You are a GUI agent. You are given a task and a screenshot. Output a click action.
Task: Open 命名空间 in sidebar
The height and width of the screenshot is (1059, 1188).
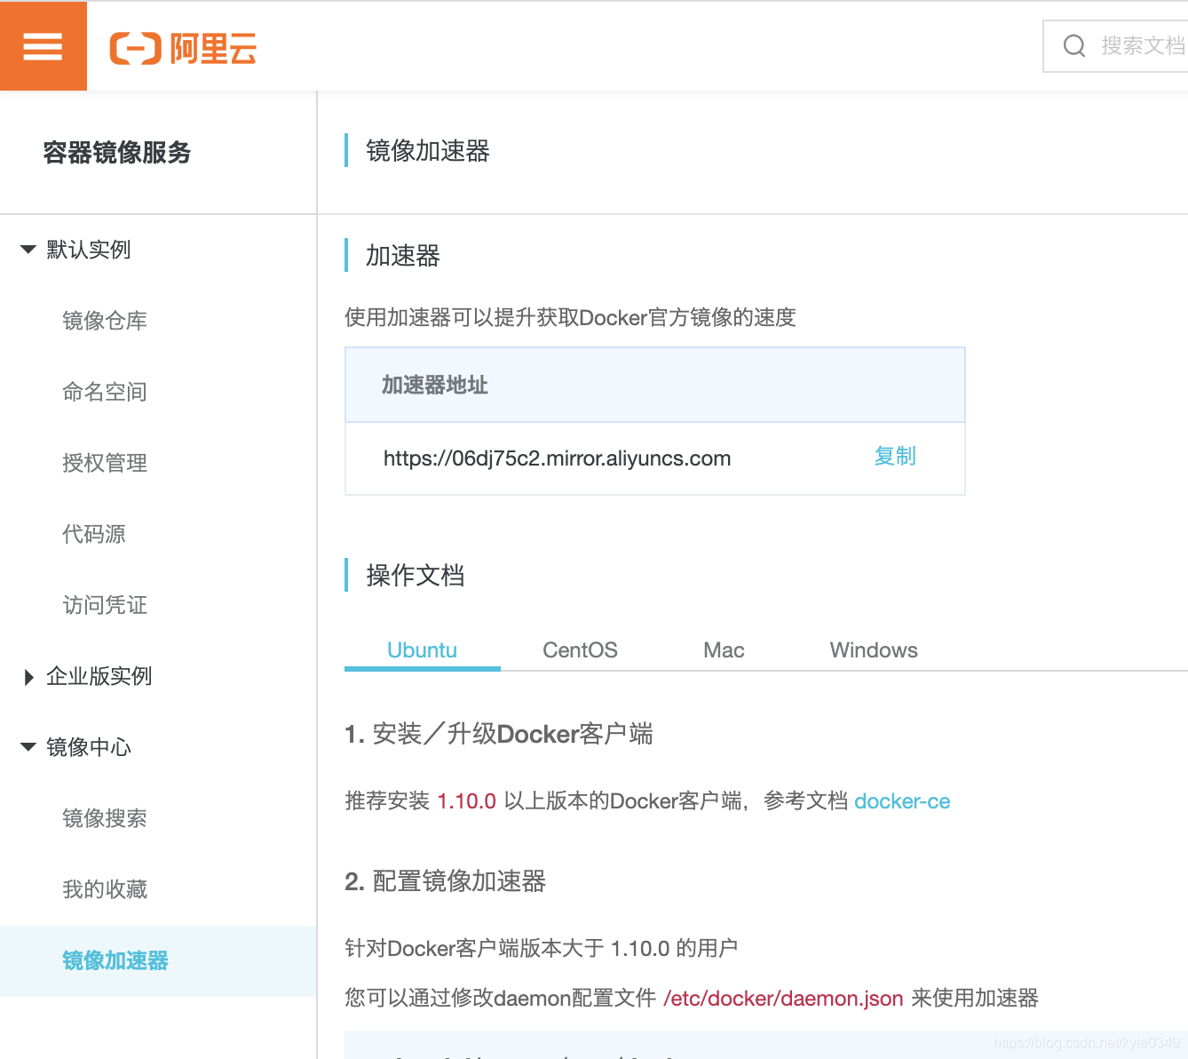coord(105,392)
